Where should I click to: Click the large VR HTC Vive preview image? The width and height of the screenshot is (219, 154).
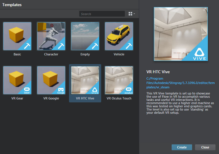click(x=181, y=34)
